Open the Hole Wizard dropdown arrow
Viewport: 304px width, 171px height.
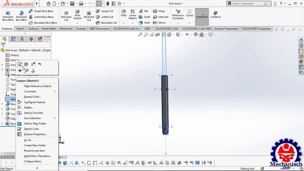click(77, 23)
